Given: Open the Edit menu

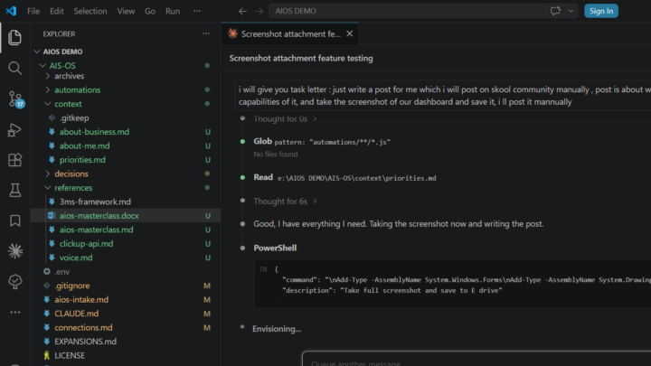Looking at the screenshot, I should [x=56, y=11].
